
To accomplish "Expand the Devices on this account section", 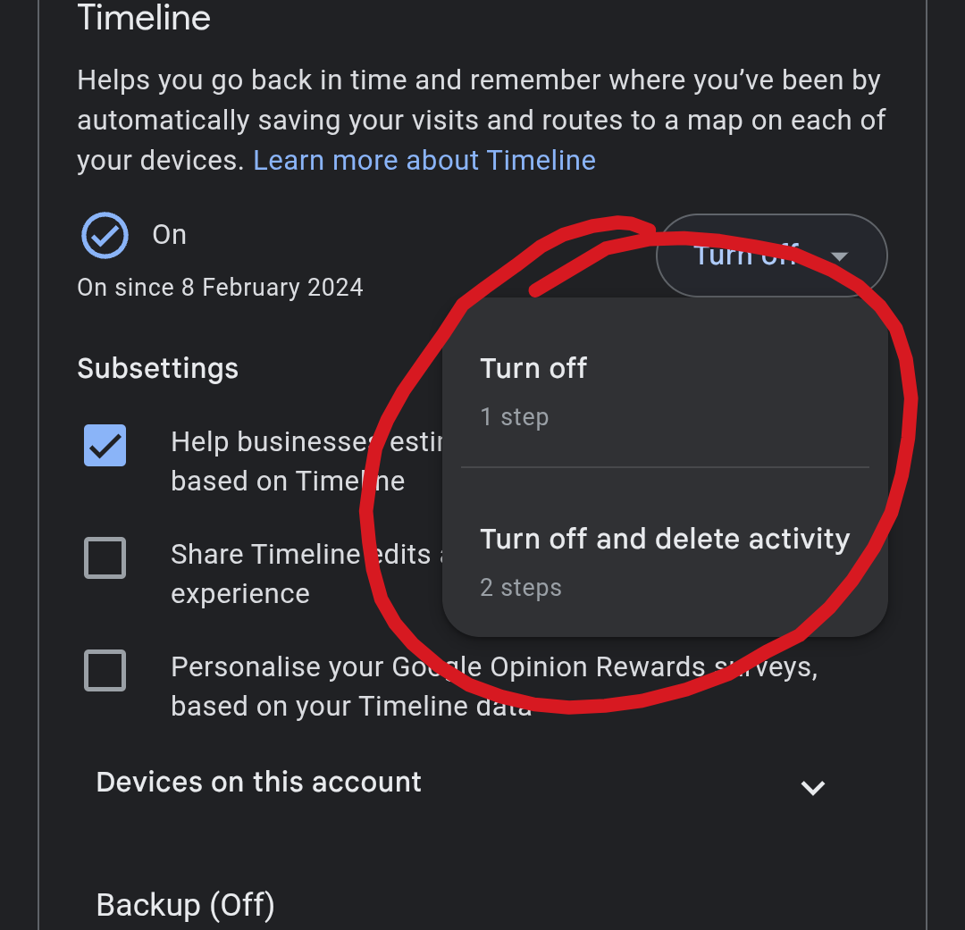I will 259,783.
